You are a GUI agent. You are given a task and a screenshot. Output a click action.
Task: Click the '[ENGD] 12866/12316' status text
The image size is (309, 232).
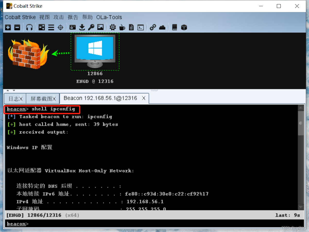(x=34, y=215)
